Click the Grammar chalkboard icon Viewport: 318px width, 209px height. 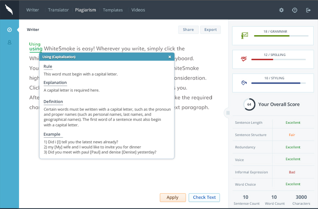click(x=244, y=36)
